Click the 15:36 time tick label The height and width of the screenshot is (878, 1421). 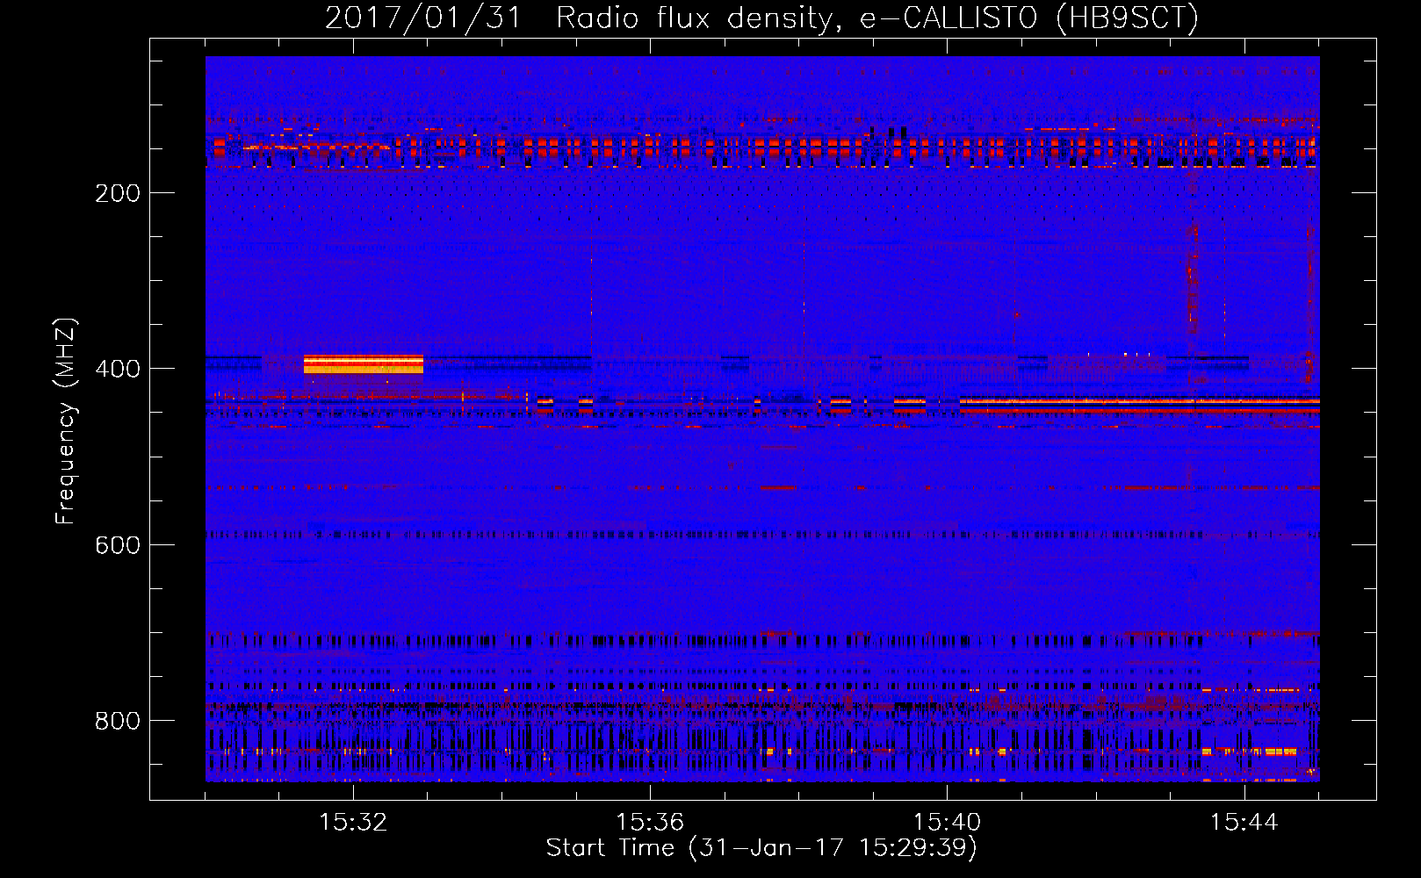coord(650,822)
